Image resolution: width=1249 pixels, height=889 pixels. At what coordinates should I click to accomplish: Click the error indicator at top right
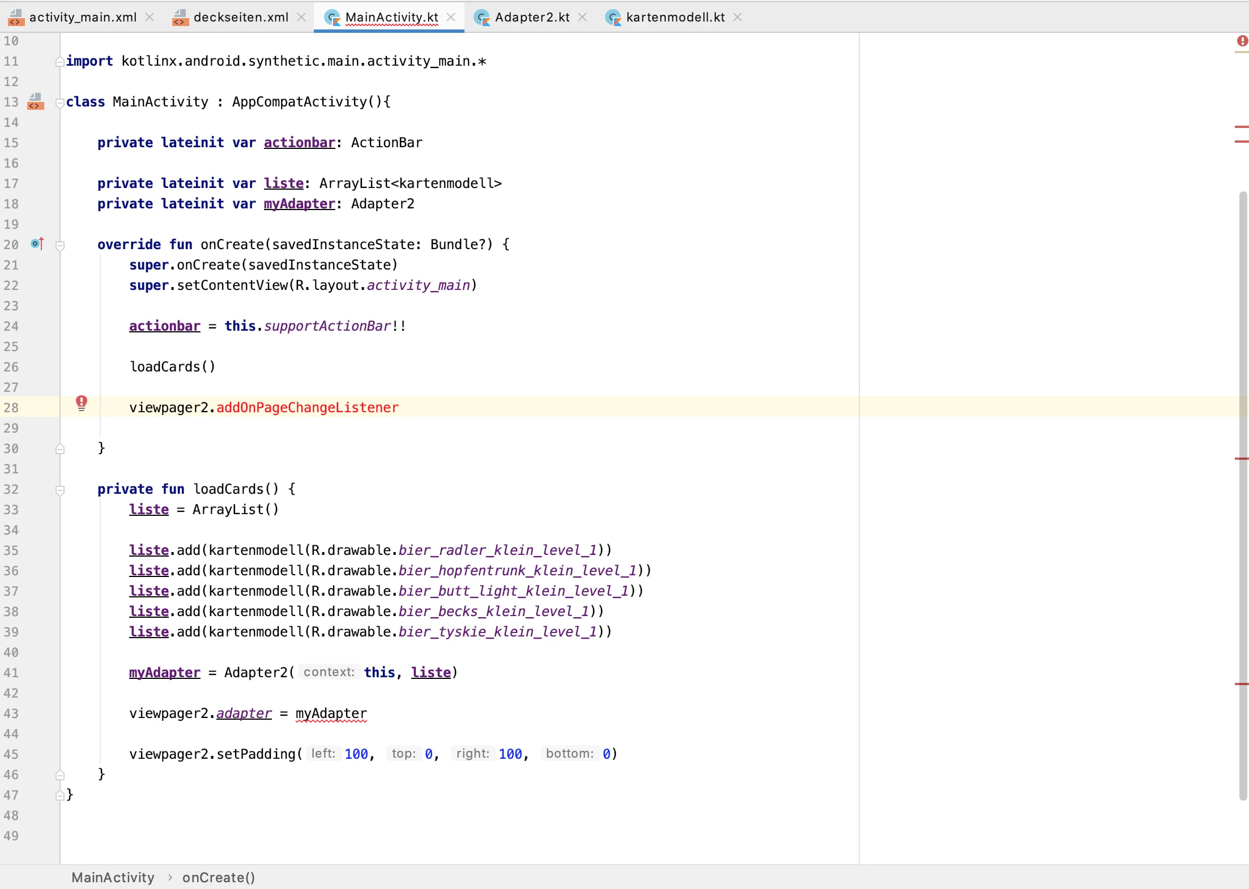pyautogui.click(x=1242, y=41)
